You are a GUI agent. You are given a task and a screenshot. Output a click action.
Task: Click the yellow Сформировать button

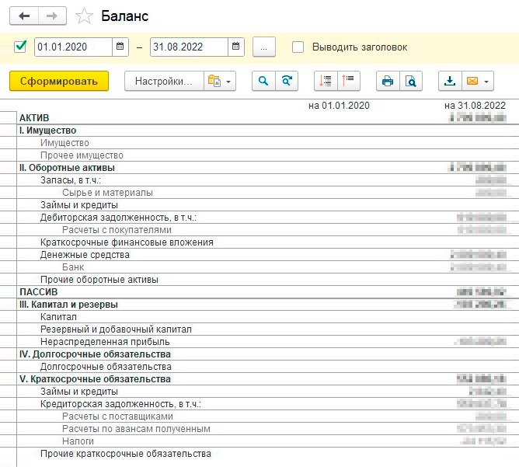tap(59, 81)
